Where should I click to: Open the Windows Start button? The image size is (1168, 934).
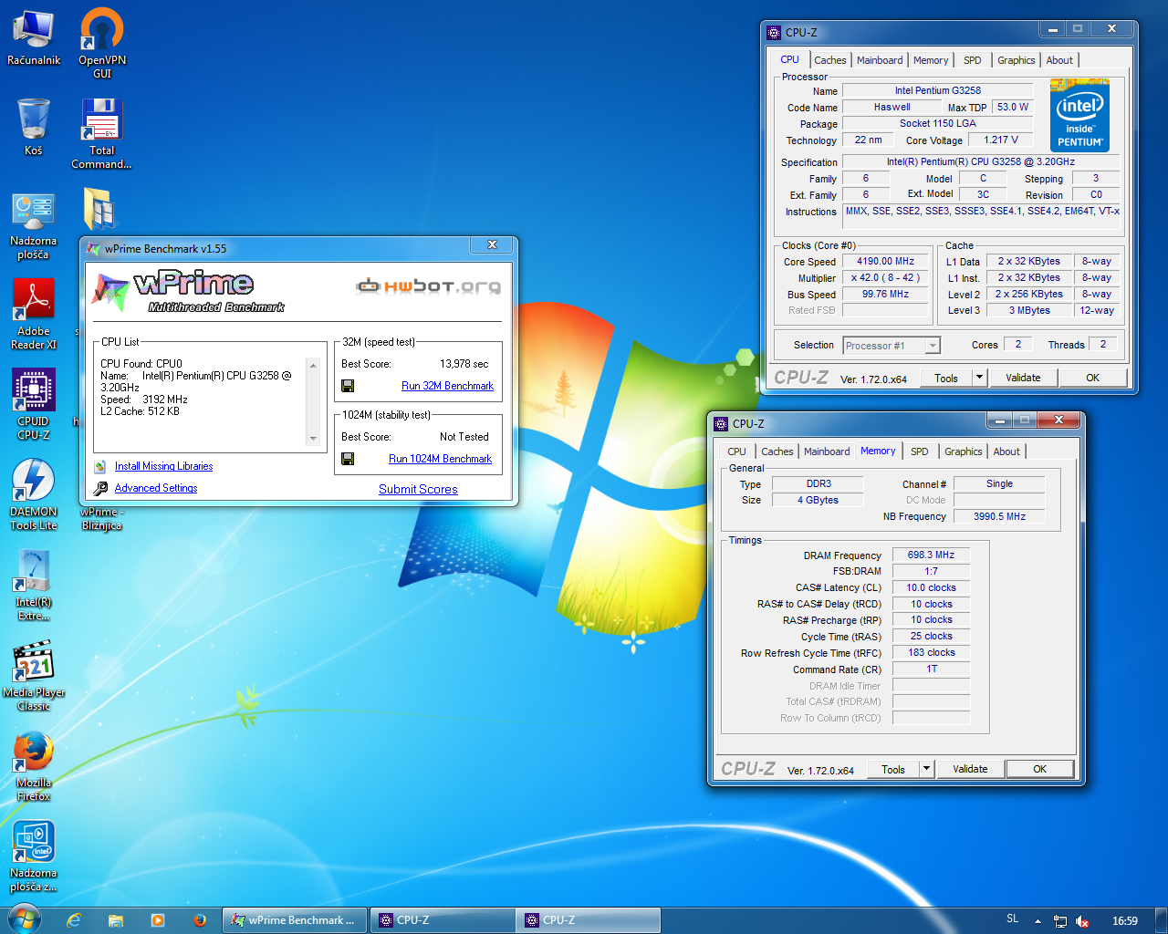24,919
